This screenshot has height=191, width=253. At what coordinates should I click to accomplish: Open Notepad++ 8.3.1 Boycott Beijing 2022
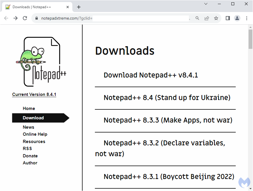click(x=169, y=177)
